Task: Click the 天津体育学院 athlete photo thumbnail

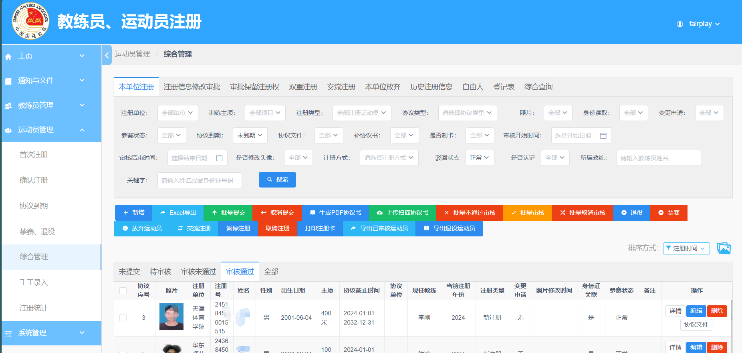Action: [x=171, y=317]
